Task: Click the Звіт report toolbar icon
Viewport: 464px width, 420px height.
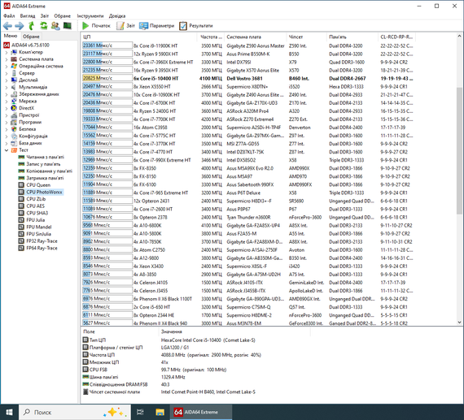Action: coord(120,26)
